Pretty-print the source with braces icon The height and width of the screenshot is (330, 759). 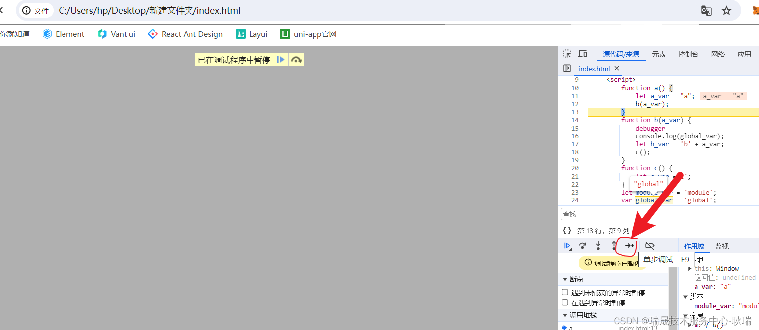click(x=567, y=231)
